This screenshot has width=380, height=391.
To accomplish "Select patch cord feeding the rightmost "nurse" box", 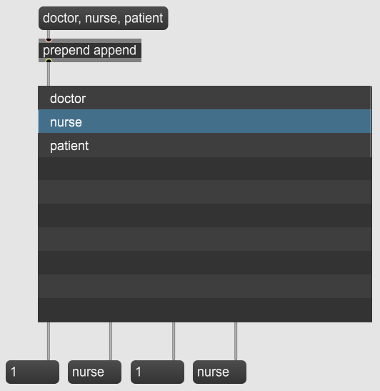I will 236,341.
